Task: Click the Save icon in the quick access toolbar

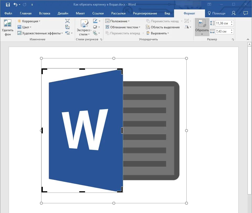Action: [8, 5]
